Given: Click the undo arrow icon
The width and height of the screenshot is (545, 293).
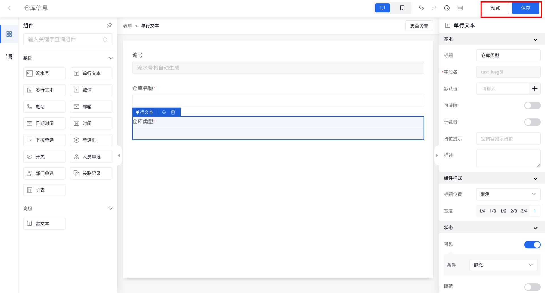Looking at the screenshot, I should (x=421, y=8).
